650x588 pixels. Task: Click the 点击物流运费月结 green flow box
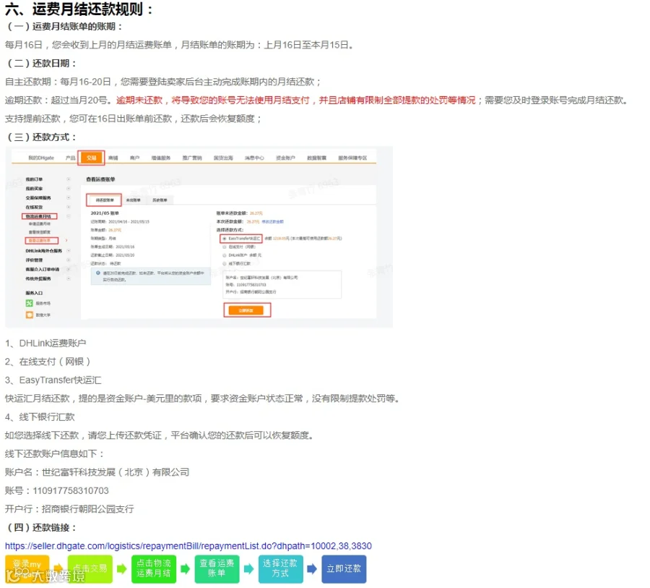click(154, 569)
